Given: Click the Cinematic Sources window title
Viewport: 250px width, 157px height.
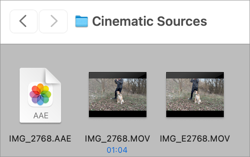Looking at the screenshot, I should click(149, 21).
